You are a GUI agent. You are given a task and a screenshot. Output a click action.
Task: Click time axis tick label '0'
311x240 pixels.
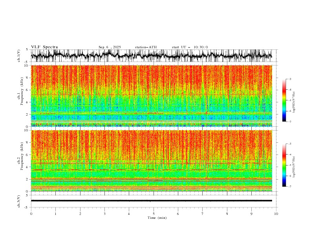click(x=31, y=214)
